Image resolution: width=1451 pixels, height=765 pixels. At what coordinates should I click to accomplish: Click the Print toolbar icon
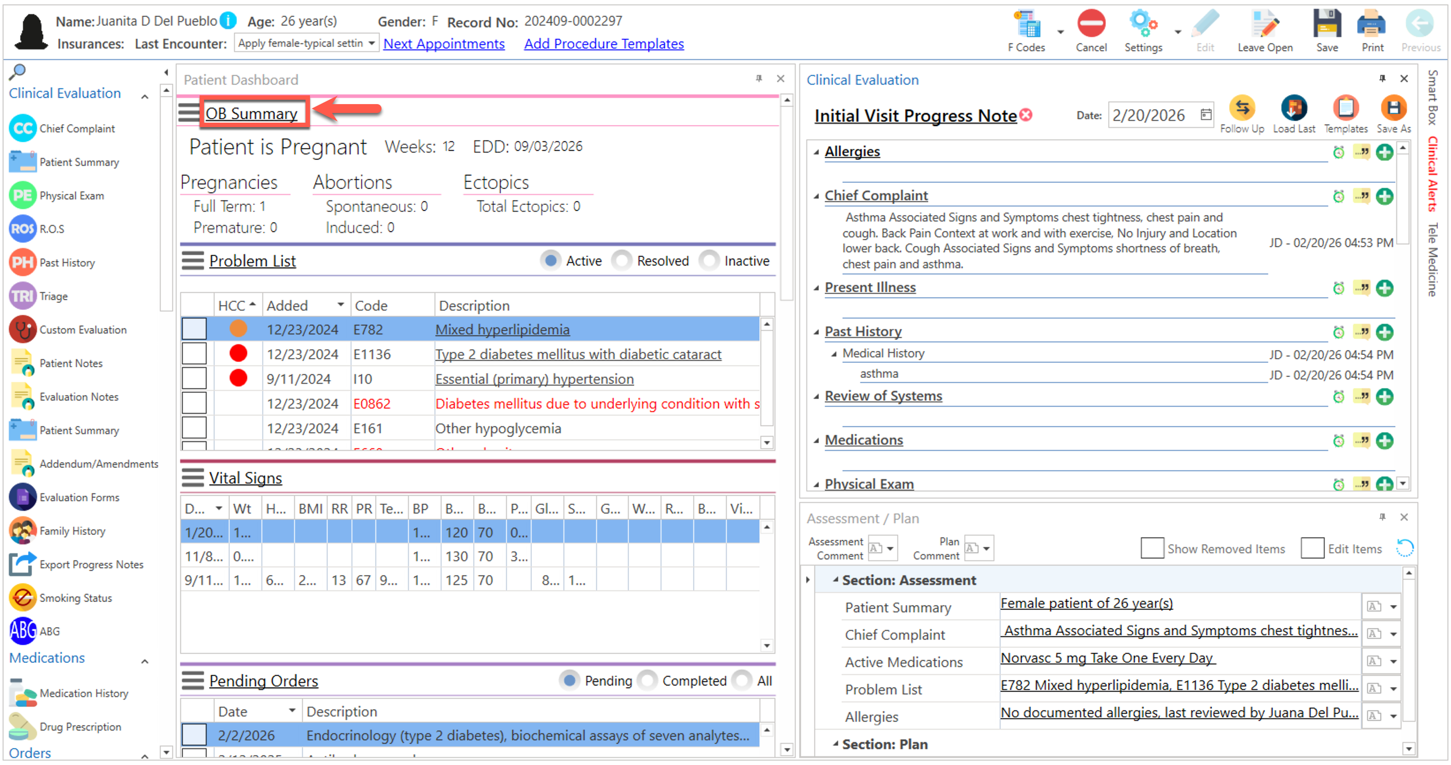tap(1372, 25)
